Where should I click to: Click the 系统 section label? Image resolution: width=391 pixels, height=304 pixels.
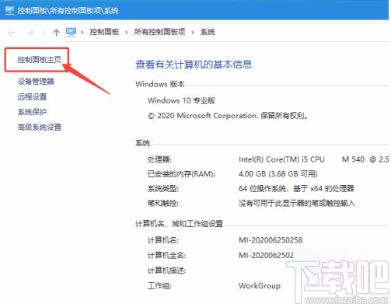coord(143,143)
